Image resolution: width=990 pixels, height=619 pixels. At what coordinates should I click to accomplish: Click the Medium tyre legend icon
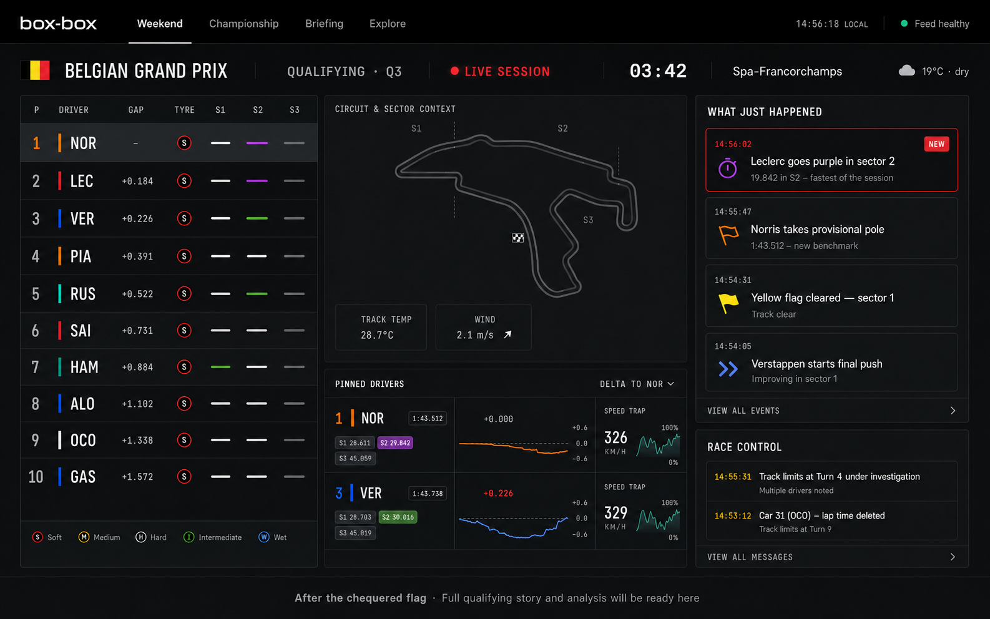pyautogui.click(x=84, y=537)
